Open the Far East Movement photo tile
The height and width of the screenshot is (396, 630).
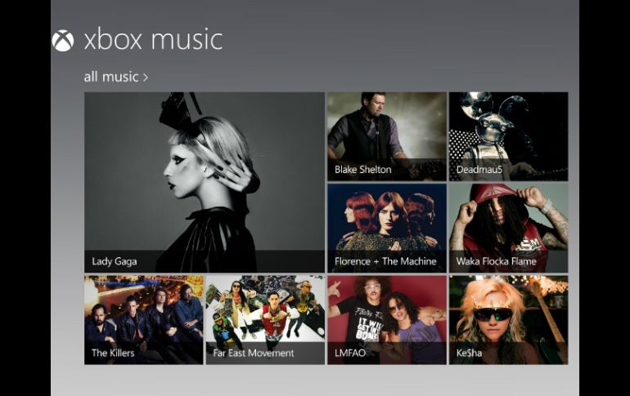pos(265,310)
